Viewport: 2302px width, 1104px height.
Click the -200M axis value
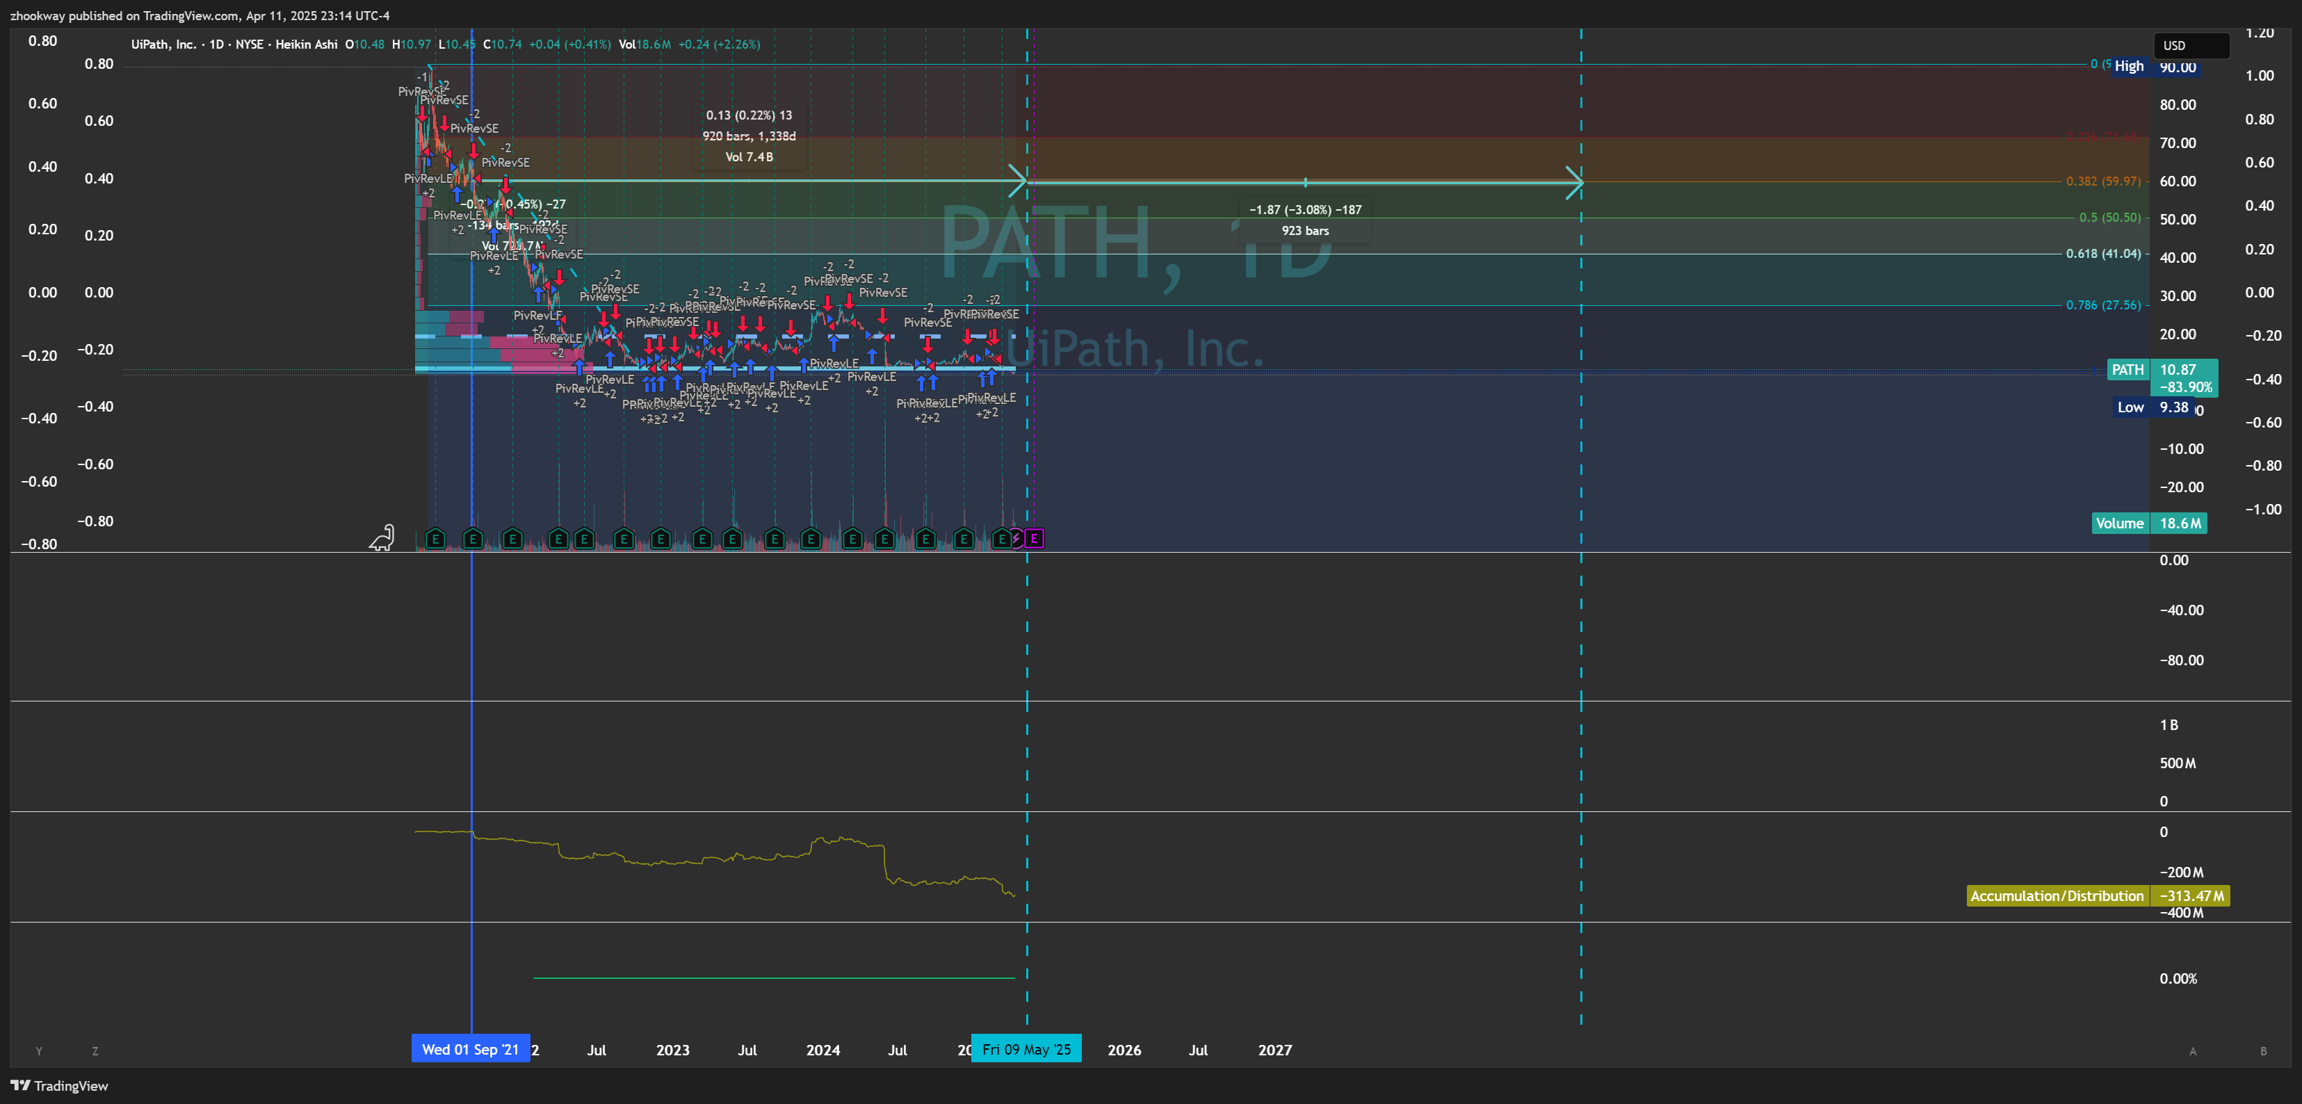[x=2181, y=872]
